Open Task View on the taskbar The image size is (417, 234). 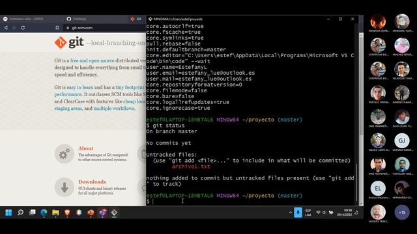32,213
